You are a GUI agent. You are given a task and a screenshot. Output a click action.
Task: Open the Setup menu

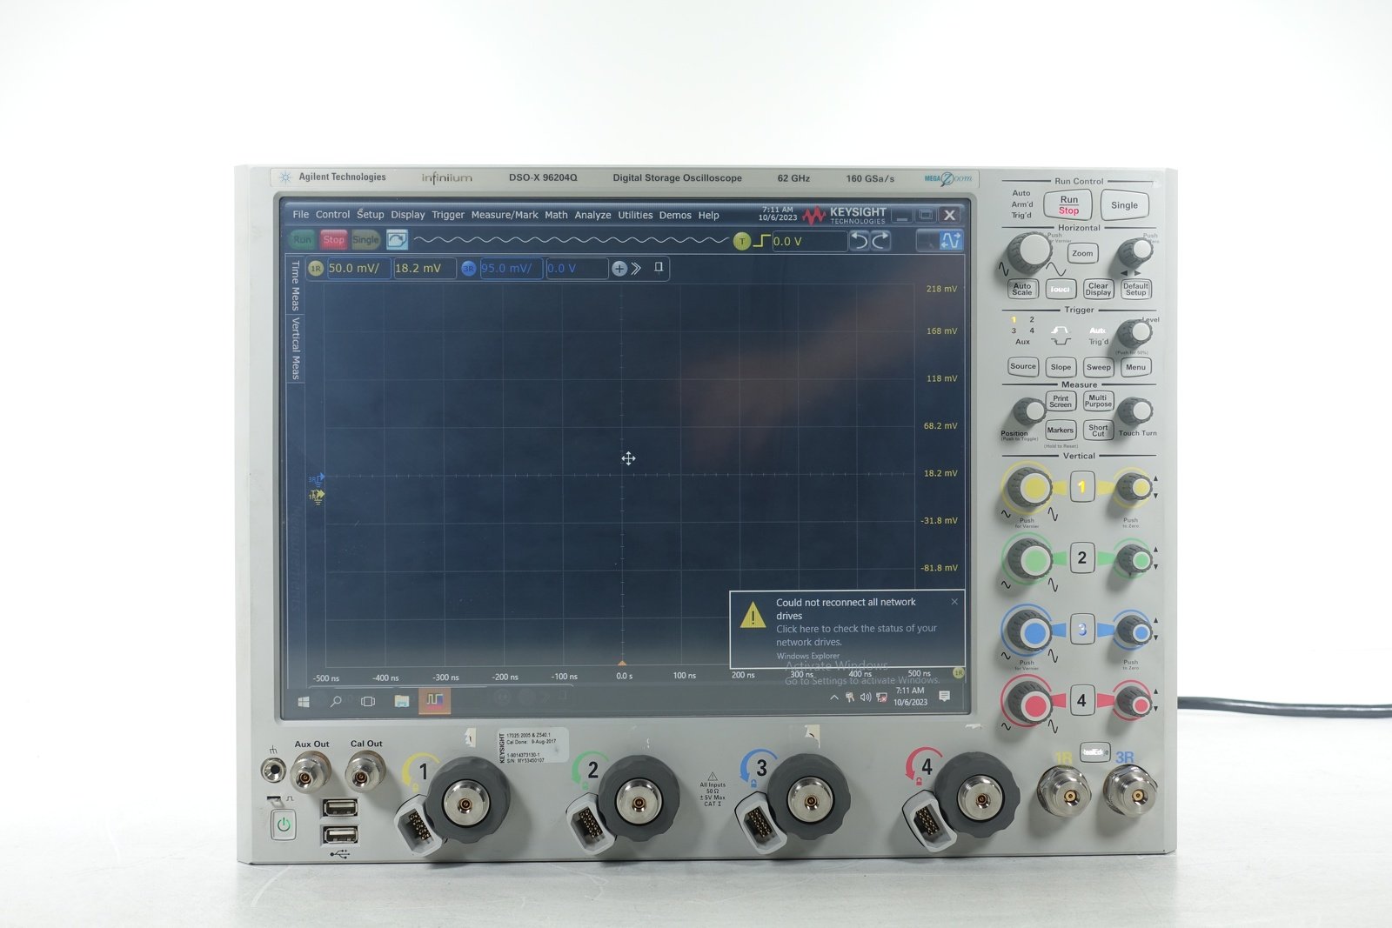point(370,215)
